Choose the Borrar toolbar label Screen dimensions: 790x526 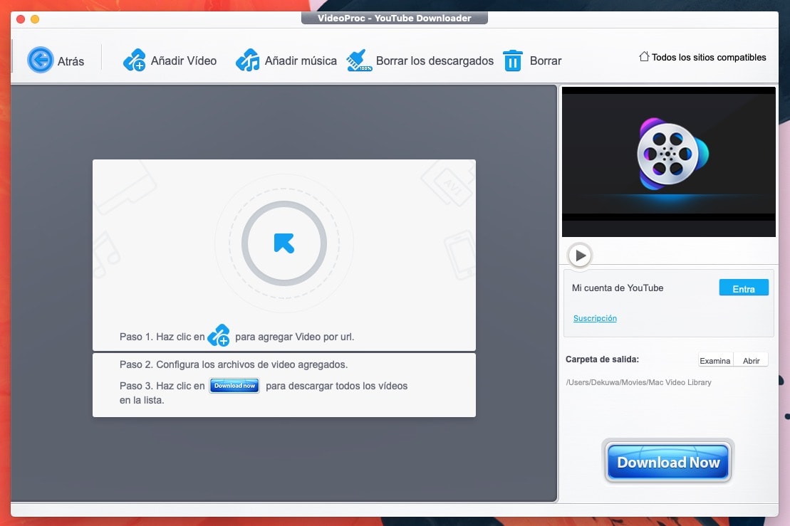coord(546,61)
